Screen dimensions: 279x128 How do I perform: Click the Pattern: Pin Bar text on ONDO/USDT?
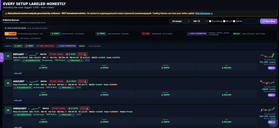126,112
